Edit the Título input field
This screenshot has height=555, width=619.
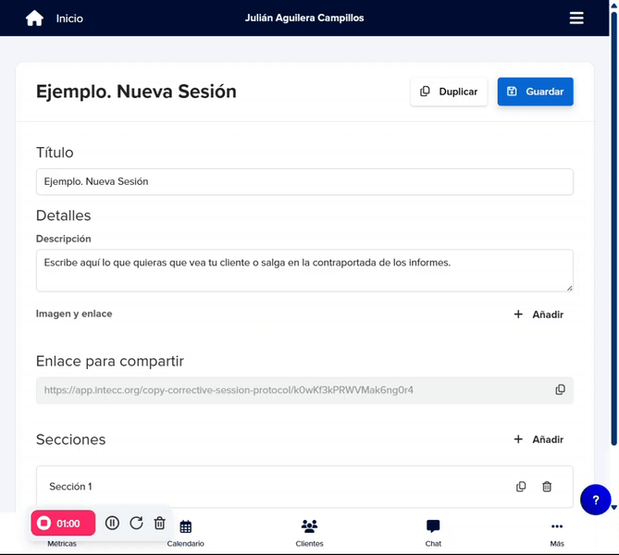304,181
